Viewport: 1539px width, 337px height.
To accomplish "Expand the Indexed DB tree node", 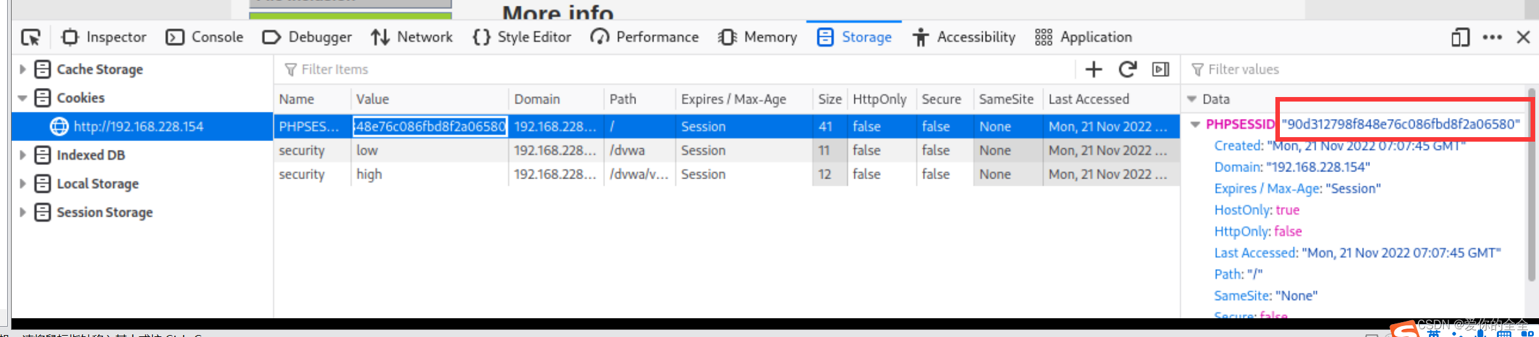I will [23, 155].
